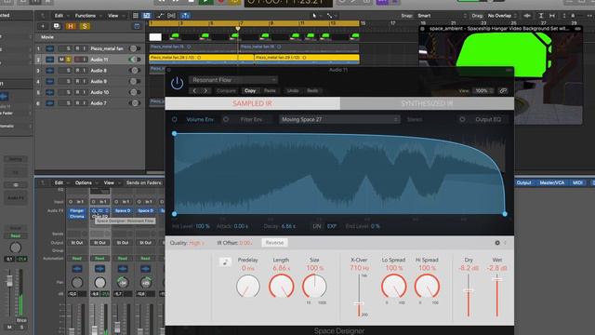Click the red Record transport button
The image size is (595, 335).
(x=220, y=2)
